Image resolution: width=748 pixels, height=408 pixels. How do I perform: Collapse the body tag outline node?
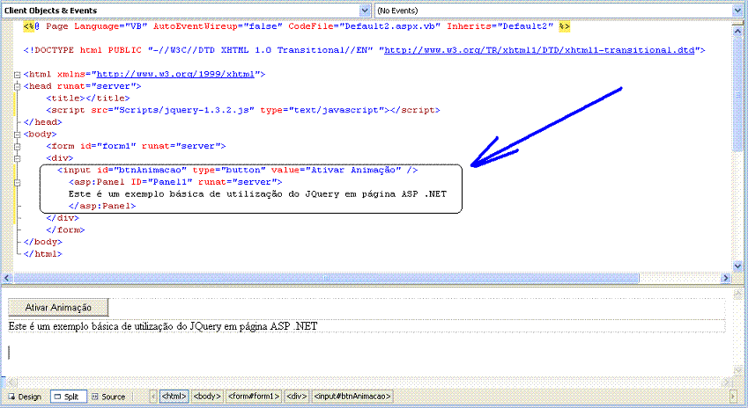[x=17, y=135]
